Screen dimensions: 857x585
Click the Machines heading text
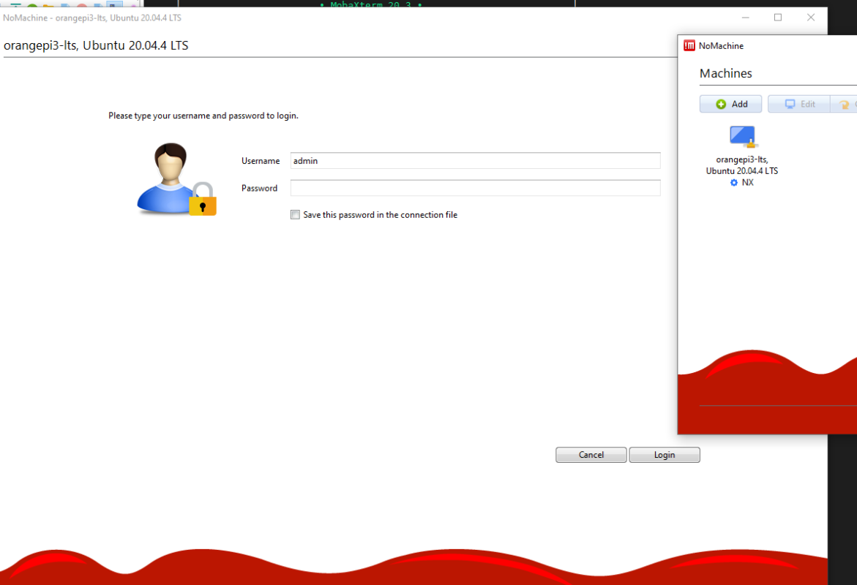point(725,73)
